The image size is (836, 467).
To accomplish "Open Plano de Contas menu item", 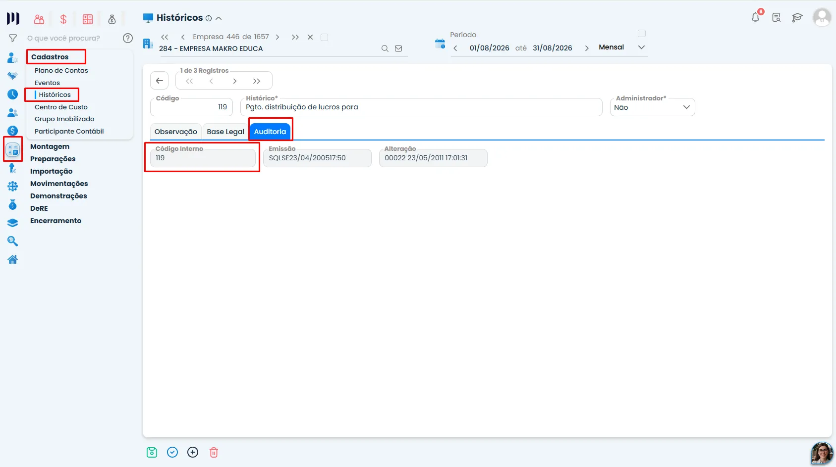I will (x=61, y=70).
